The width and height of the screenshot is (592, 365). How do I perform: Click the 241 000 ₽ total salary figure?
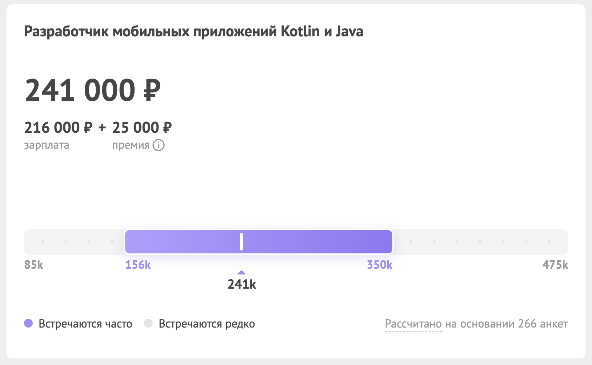coord(93,89)
